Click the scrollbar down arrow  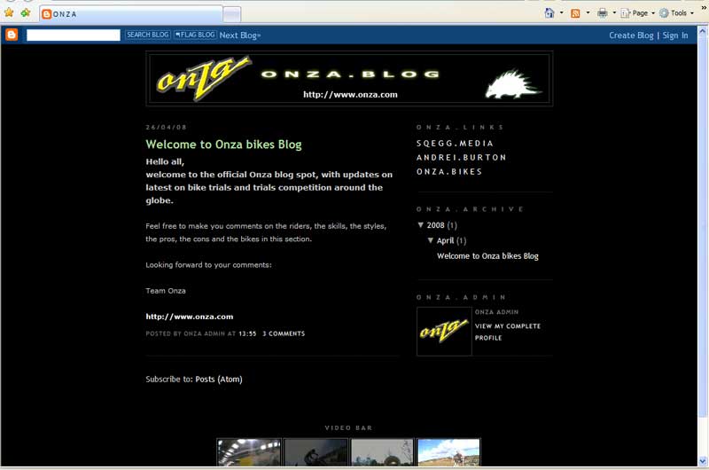(703, 461)
